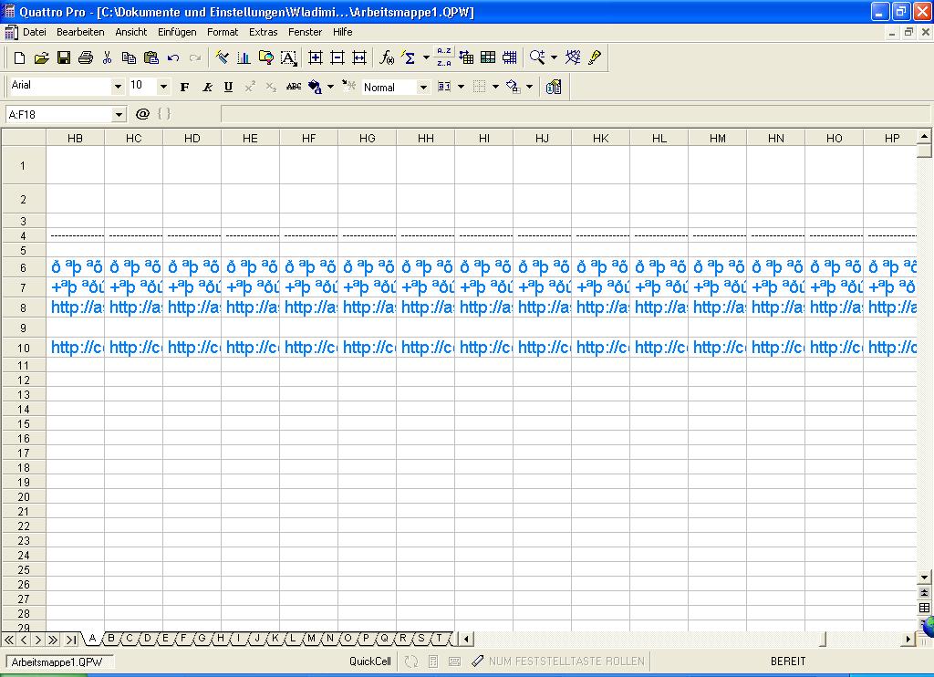Apply QuickSum with the sigma icon
Image resolution: width=934 pixels, height=677 pixels.
[409, 57]
